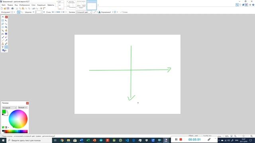Viewport: 255px width, 143px height.
Task: Toggle the rulers icon
Action: (44, 8)
